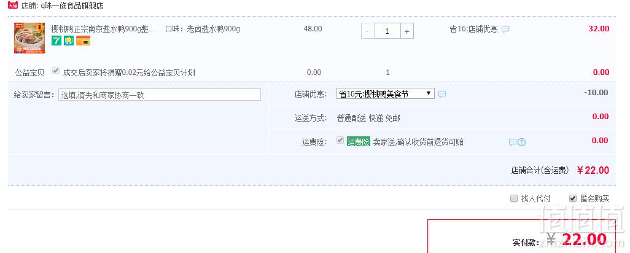Image resolution: width=630 pixels, height=253 pixels.
Task: Click the question mark help icon in 运费险 row
Action: (x=521, y=142)
